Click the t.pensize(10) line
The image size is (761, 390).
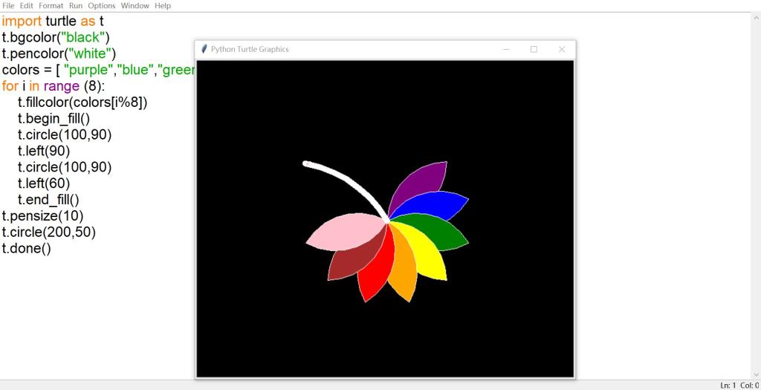[x=42, y=215]
